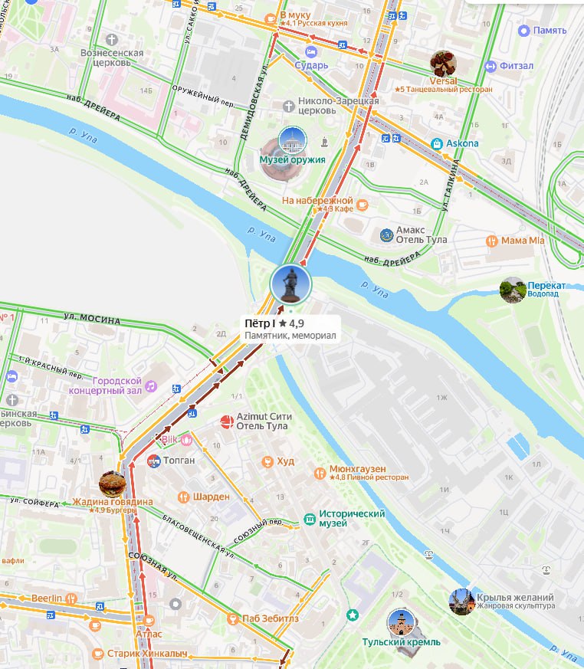Click the Мама Mia restaurant icon
This screenshot has height=669, width=584.
click(491, 241)
